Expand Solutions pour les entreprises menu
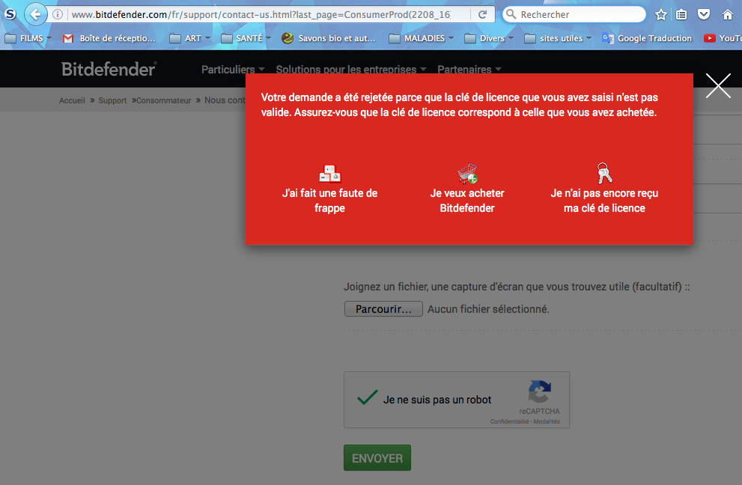Viewport: 742px width, 485px height. pyautogui.click(x=351, y=70)
